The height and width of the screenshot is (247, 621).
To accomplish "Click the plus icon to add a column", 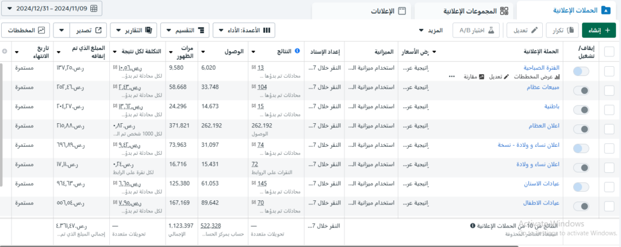I will (5, 51).
